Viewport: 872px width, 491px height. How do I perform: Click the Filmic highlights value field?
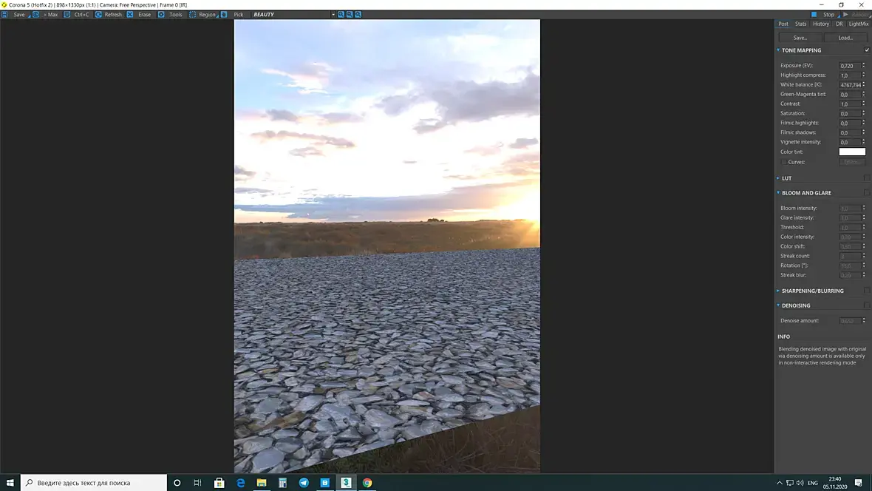pyautogui.click(x=850, y=123)
